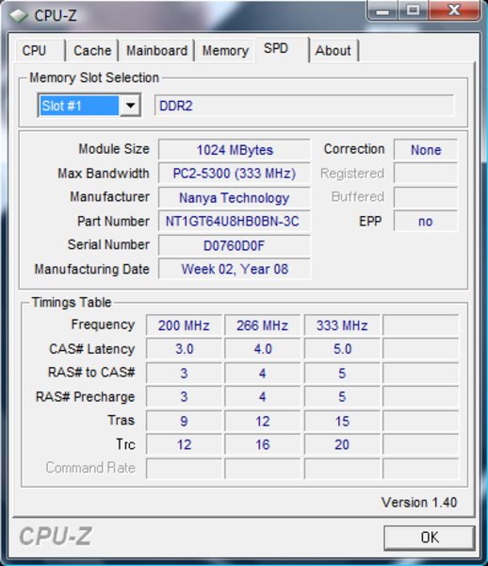Maximize the CPU-Z window
488x566 pixels.
pyautogui.click(x=414, y=10)
